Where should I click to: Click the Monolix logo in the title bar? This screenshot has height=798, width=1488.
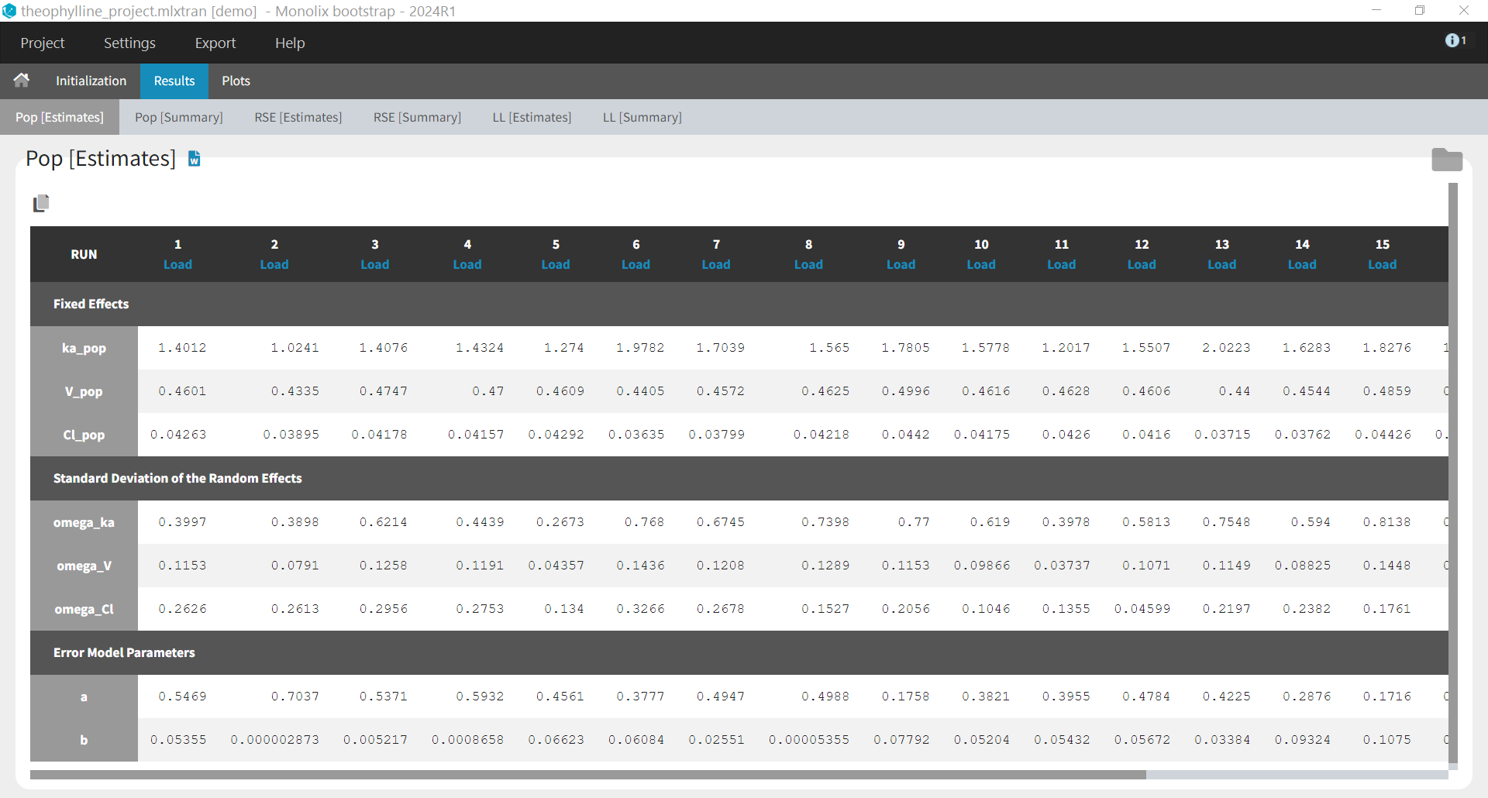10,11
